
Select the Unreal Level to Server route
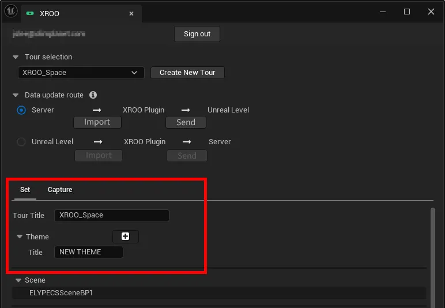point(21,142)
